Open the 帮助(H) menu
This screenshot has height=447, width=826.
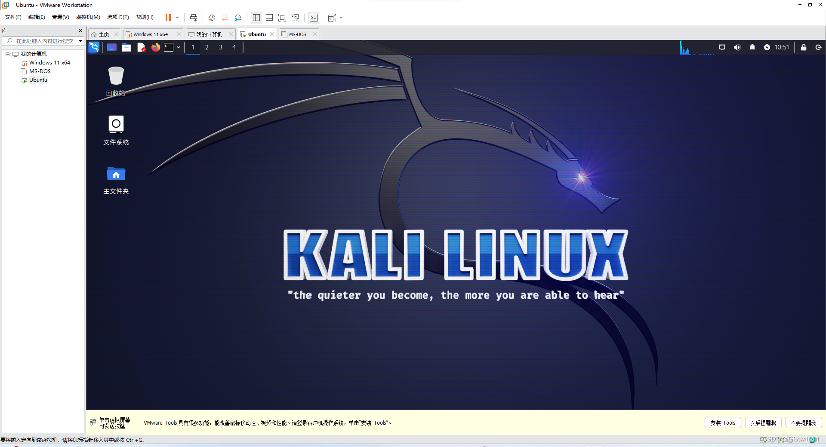145,17
